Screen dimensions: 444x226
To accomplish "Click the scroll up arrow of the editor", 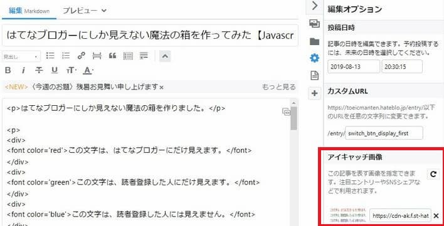I will (293, 103).
